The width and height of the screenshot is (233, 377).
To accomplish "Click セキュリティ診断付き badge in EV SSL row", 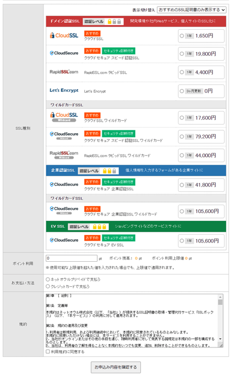I will coord(118,238).
